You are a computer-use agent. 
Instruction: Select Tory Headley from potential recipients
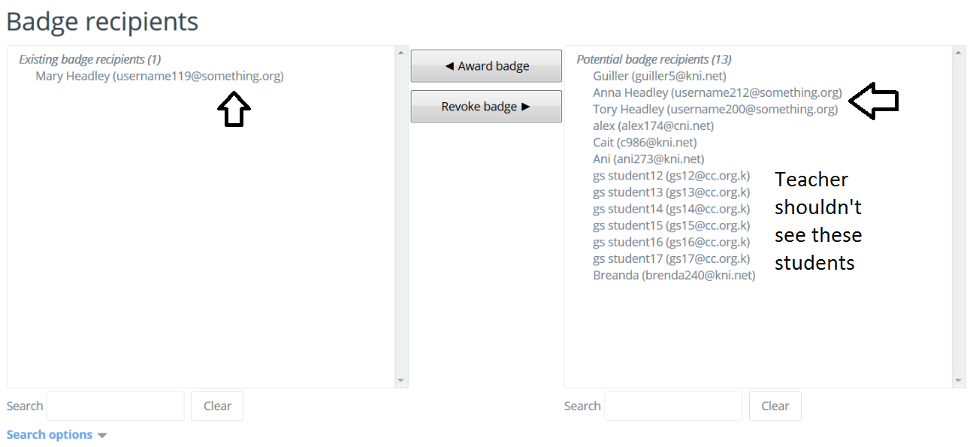pos(715,109)
